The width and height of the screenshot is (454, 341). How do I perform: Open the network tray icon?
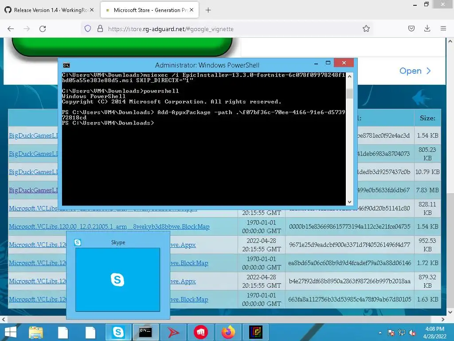[402, 333]
